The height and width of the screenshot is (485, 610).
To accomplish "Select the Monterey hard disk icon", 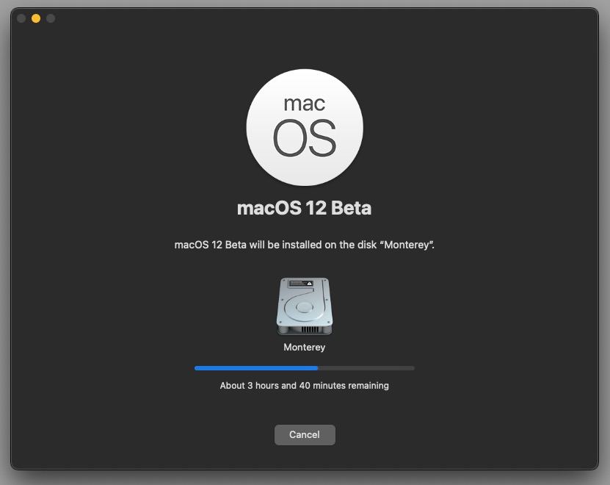I will tap(305, 306).
